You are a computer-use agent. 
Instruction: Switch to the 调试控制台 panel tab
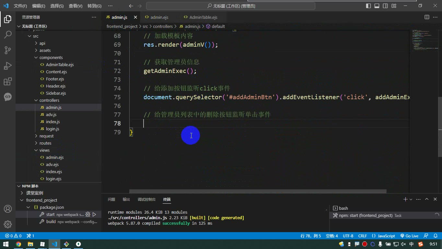(x=146, y=199)
